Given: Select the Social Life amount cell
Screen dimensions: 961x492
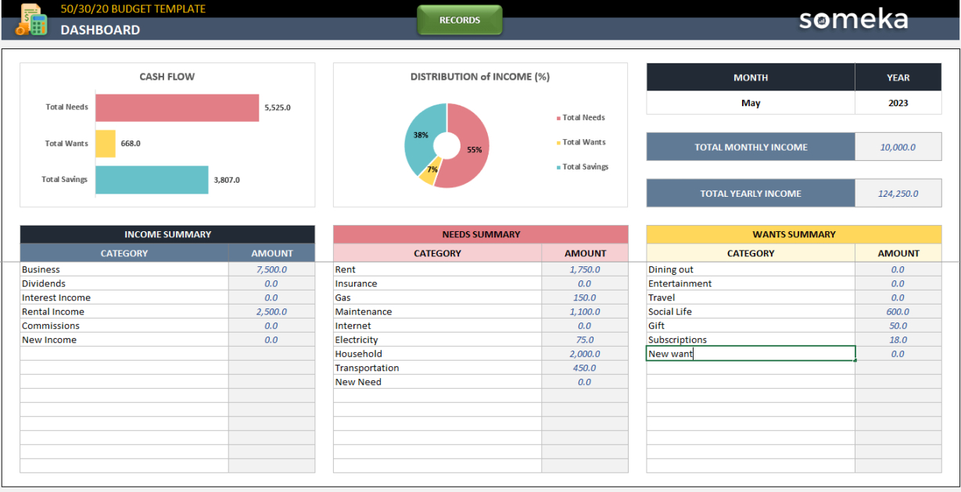Looking at the screenshot, I should [x=898, y=312].
